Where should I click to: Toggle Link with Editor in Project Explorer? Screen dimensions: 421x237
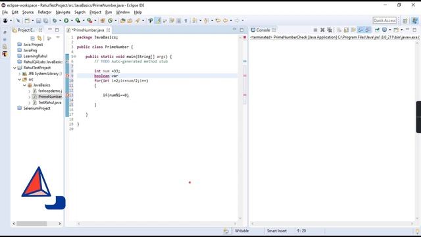point(39,38)
